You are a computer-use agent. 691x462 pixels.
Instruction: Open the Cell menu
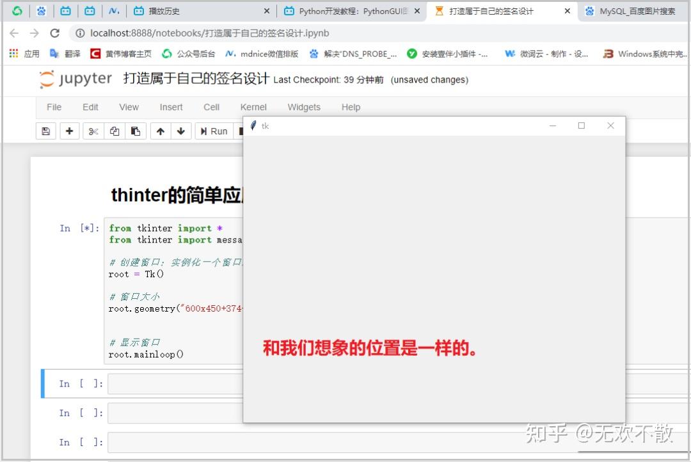(x=211, y=107)
